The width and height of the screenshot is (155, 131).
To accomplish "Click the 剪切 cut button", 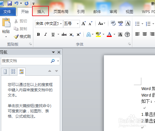I will coord(21,21).
